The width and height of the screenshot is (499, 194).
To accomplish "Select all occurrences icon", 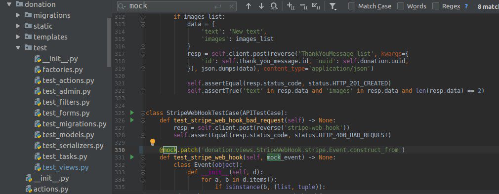I will pos(316,6).
